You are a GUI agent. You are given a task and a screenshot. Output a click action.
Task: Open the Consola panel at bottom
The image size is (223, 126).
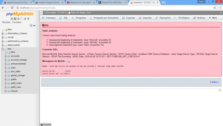pyautogui.click(x=46, y=125)
